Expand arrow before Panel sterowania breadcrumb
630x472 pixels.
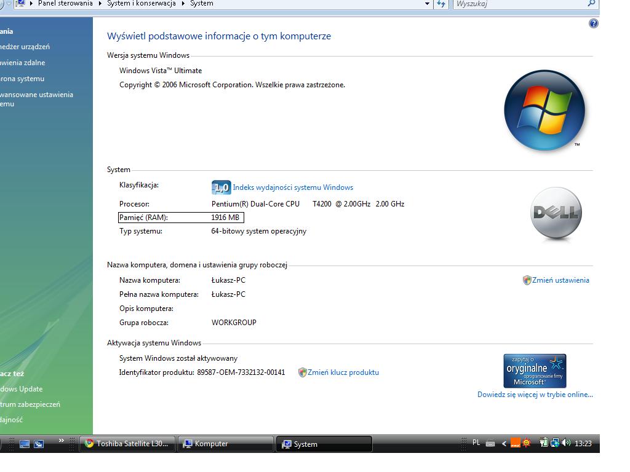click(31, 4)
